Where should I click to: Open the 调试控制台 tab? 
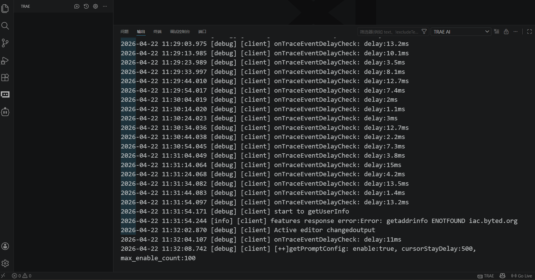click(180, 32)
